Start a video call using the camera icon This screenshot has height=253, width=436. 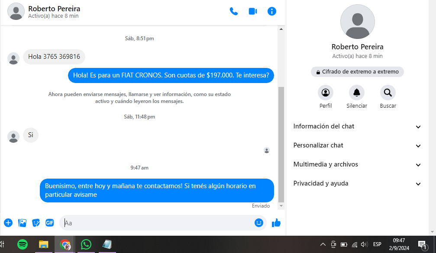coord(253,12)
